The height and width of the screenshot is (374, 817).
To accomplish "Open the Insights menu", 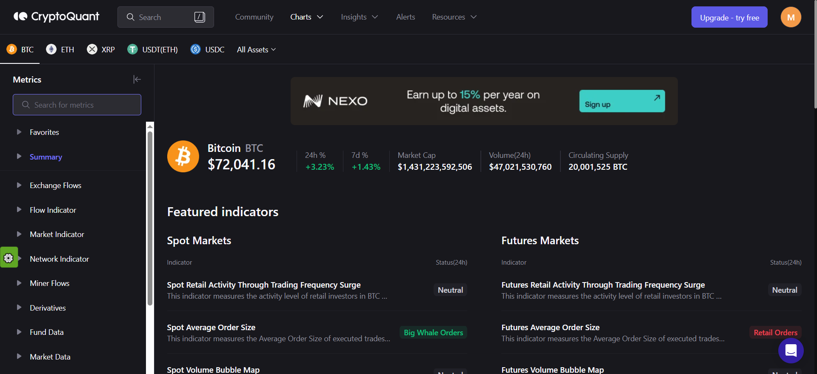I will click(x=359, y=17).
